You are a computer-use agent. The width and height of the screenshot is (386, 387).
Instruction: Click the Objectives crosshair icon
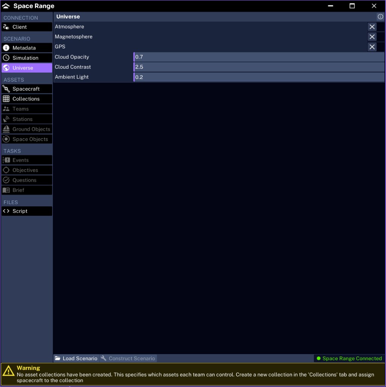[6, 170]
